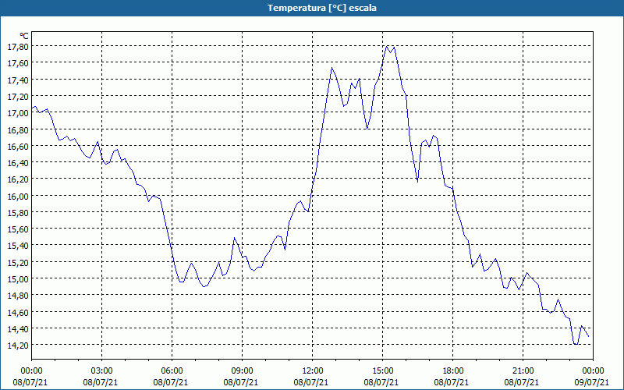This screenshot has height=390, width=624.
Task: Click the 03:00 time label
Action: point(102,371)
